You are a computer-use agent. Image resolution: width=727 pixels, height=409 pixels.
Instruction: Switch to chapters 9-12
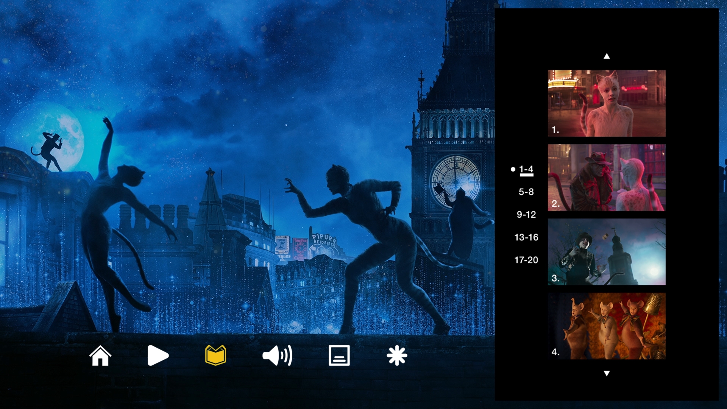[x=526, y=215]
